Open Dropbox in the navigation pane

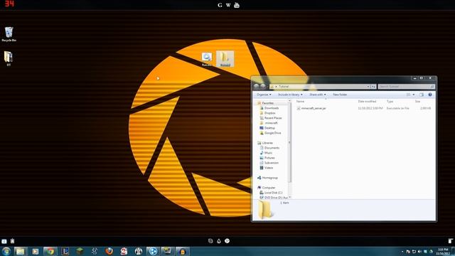tap(267, 113)
